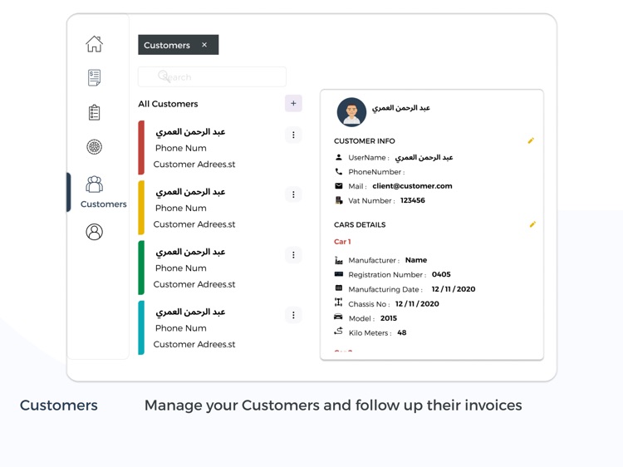Select Customer Adrees.st in yellow customer card
Viewport: 623px width, 467px height.
[194, 224]
